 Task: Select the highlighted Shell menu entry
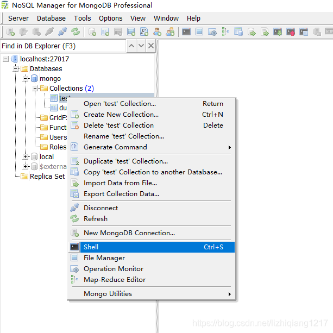point(152,247)
